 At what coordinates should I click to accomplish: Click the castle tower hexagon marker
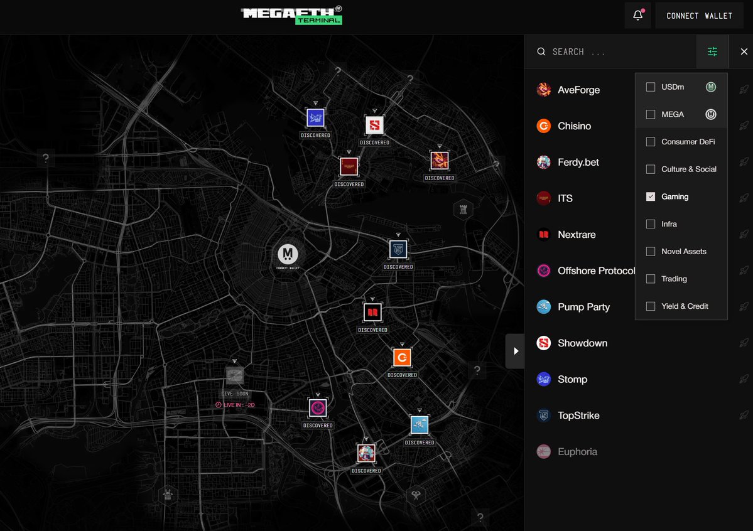point(463,210)
